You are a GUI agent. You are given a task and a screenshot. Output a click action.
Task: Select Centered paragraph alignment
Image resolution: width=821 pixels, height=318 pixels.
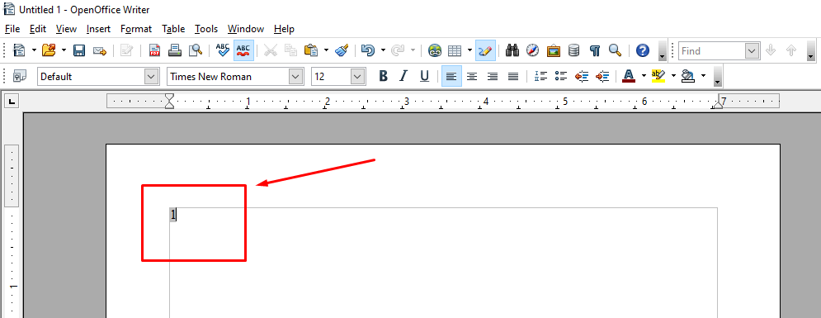(x=472, y=77)
